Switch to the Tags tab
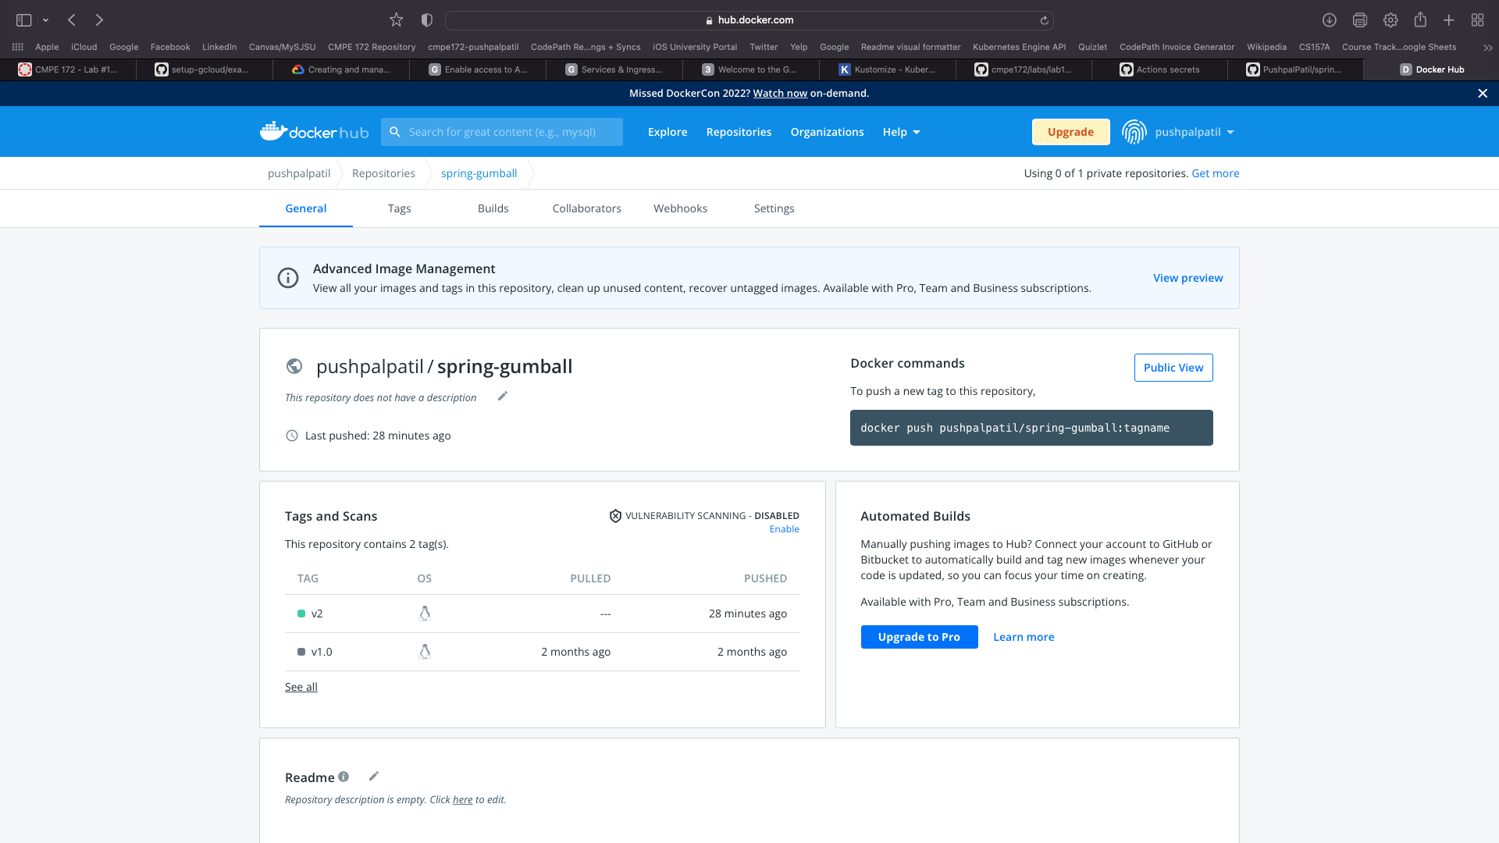This screenshot has height=843, width=1499. 399,208
